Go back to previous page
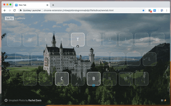171x106 pixels. (x=5, y=10)
